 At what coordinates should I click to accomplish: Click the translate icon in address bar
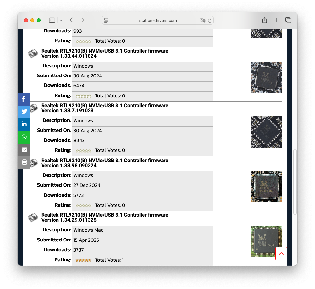202,20
